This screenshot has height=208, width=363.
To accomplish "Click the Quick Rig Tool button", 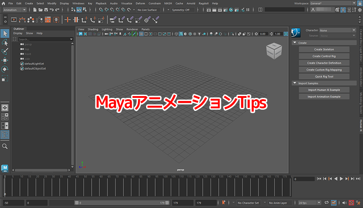I will pyautogui.click(x=324, y=77).
